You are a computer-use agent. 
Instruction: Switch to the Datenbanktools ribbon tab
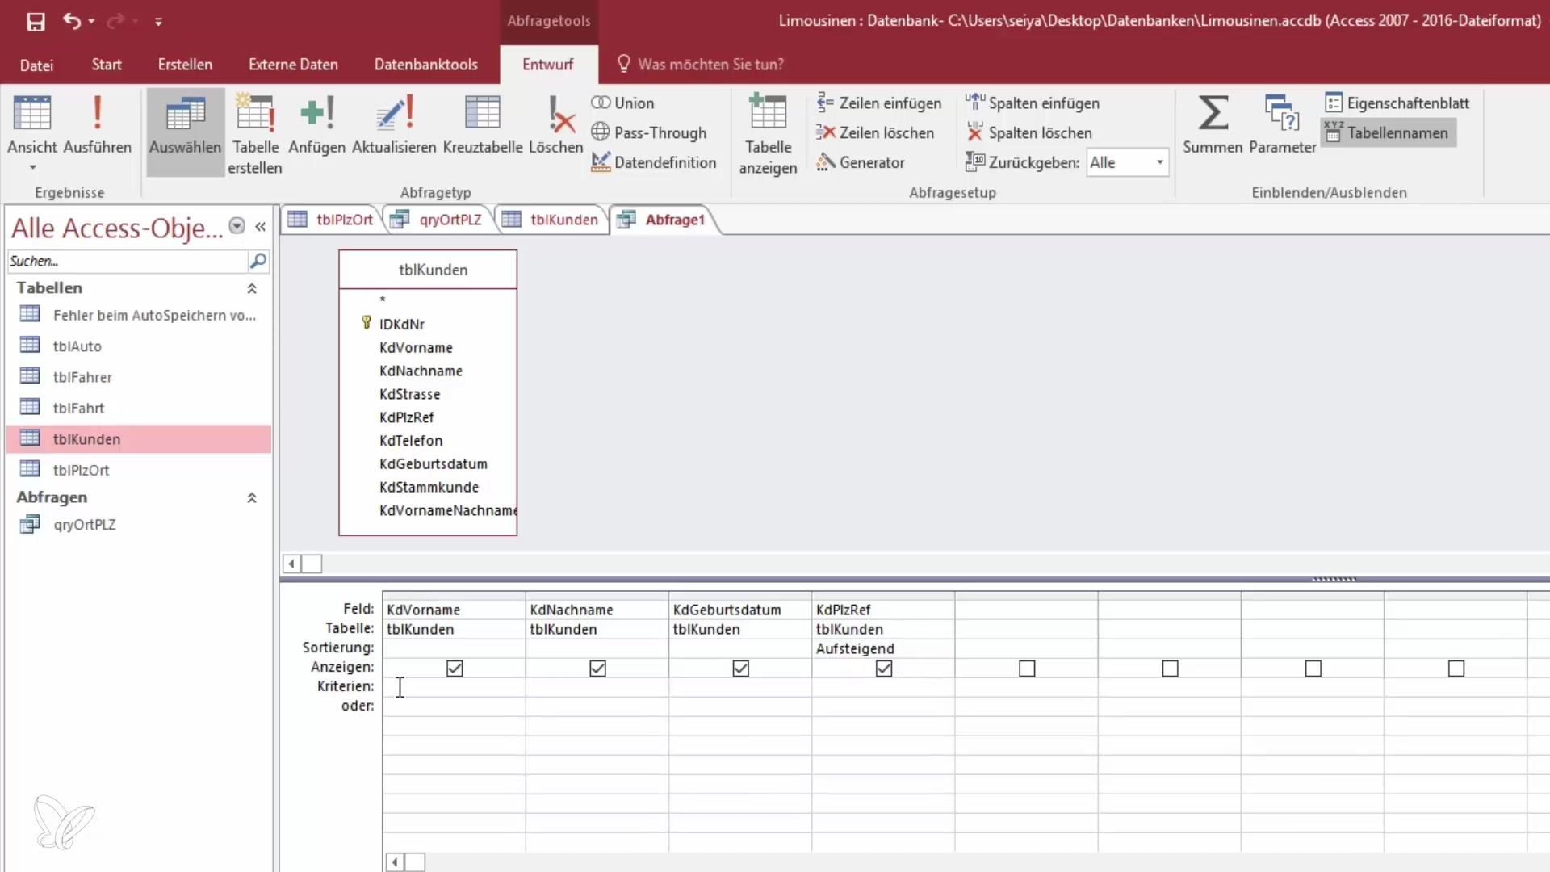coord(425,65)
